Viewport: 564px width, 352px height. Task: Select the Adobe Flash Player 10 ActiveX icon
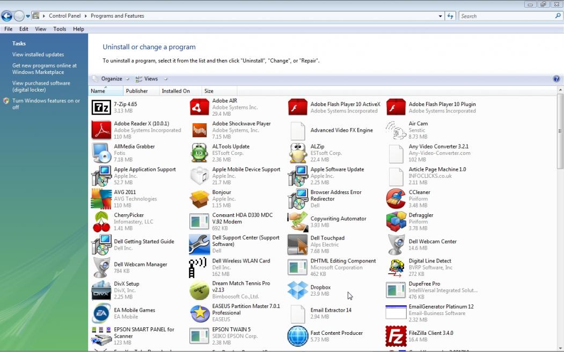click(x=298, y=107)
